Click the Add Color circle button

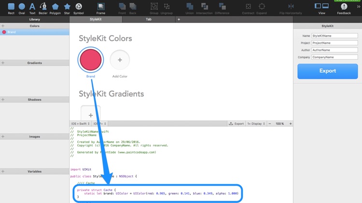coord(120,60)
